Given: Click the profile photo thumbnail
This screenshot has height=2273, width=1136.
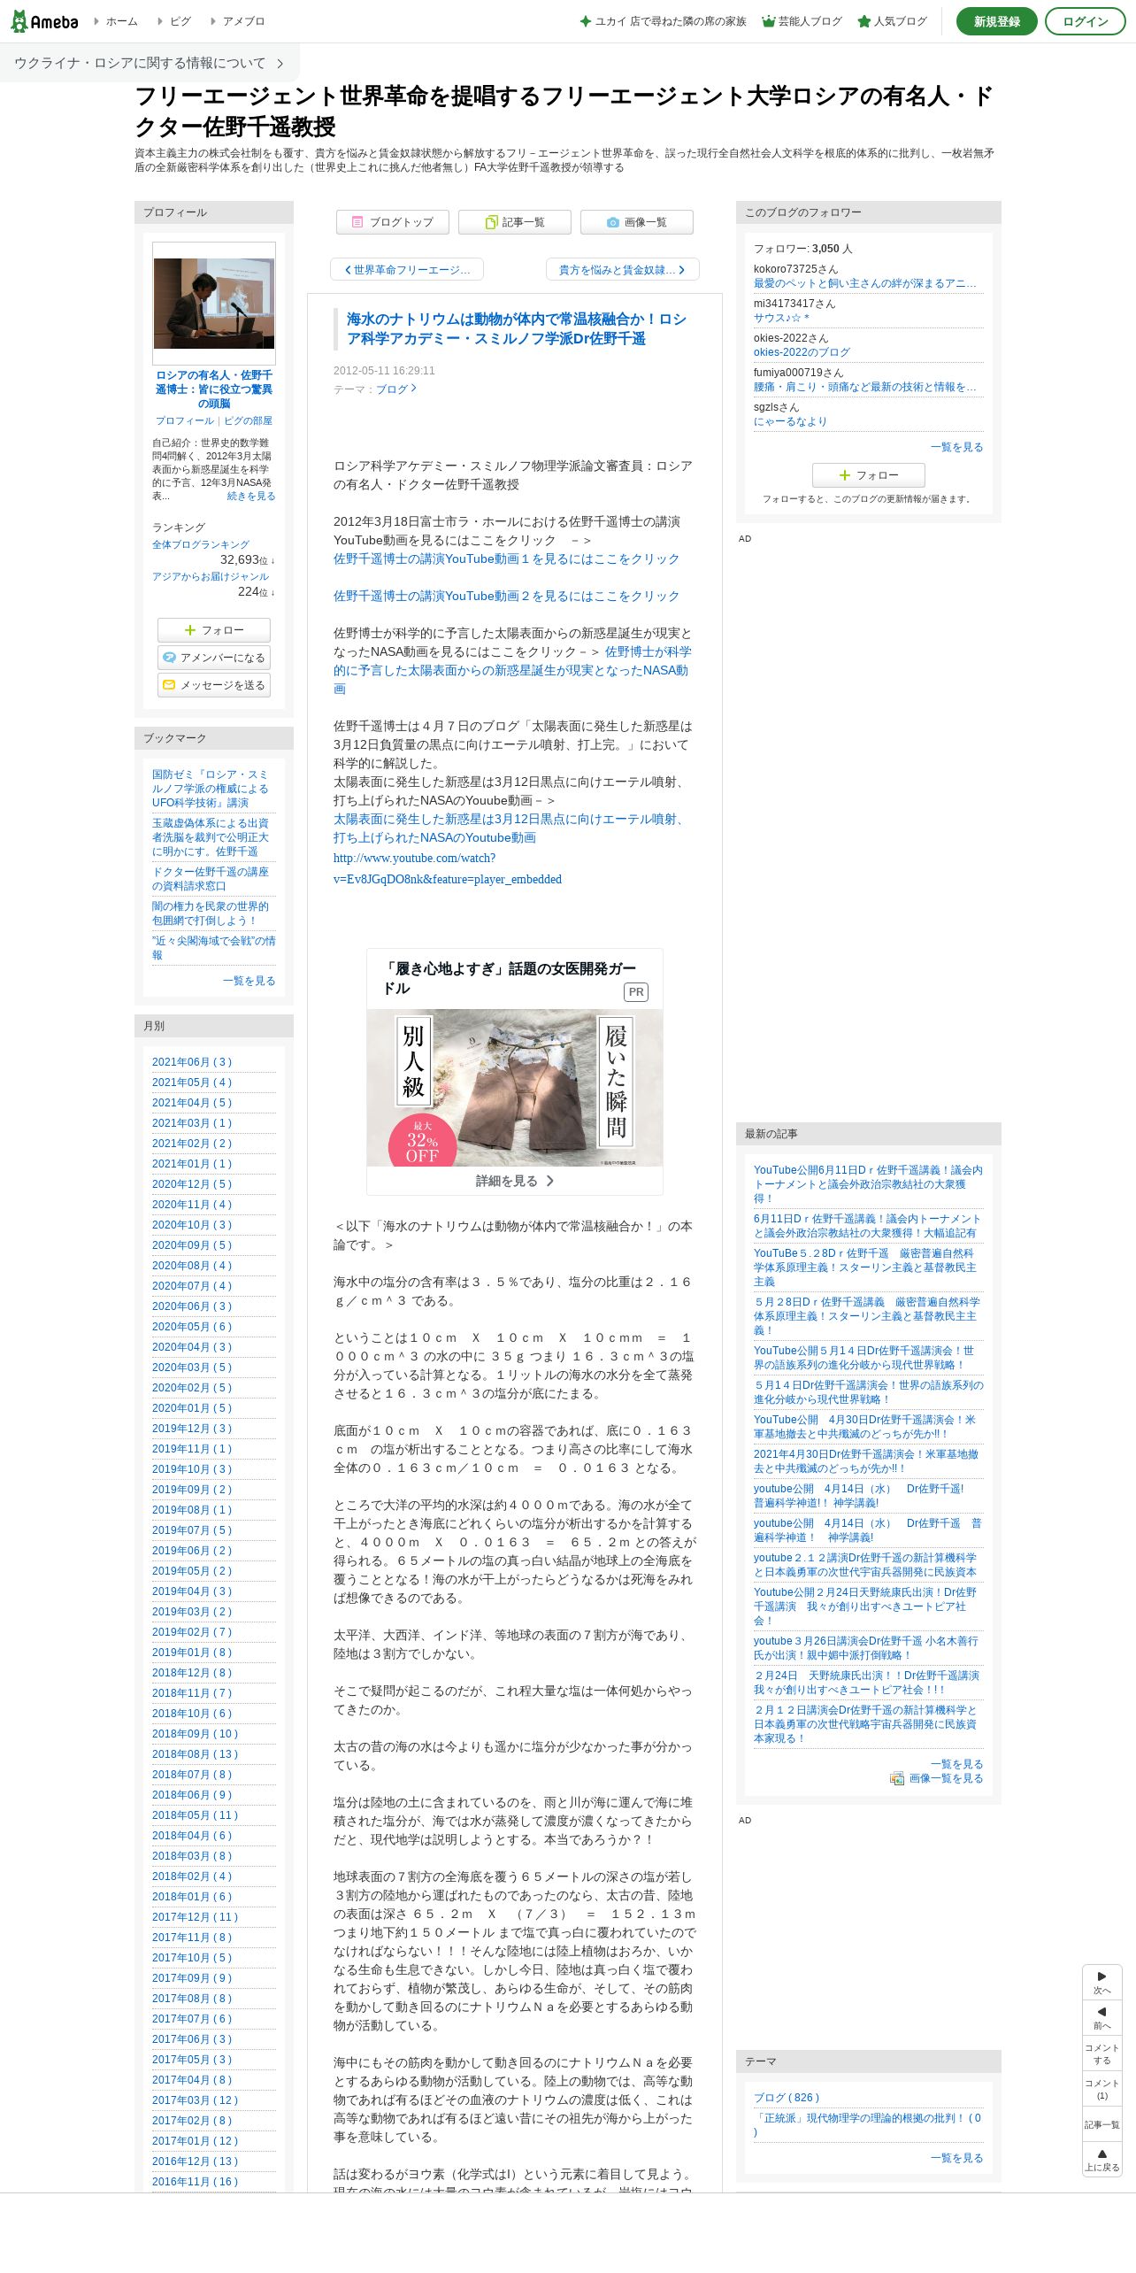Looking at the screenshot, I should (x=214, y=304).
